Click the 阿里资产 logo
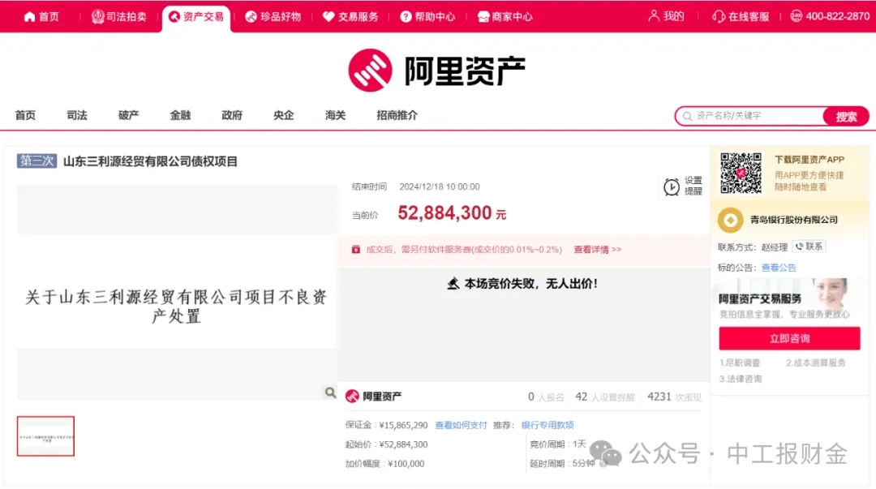876x489 pixels. click(436, 71)
